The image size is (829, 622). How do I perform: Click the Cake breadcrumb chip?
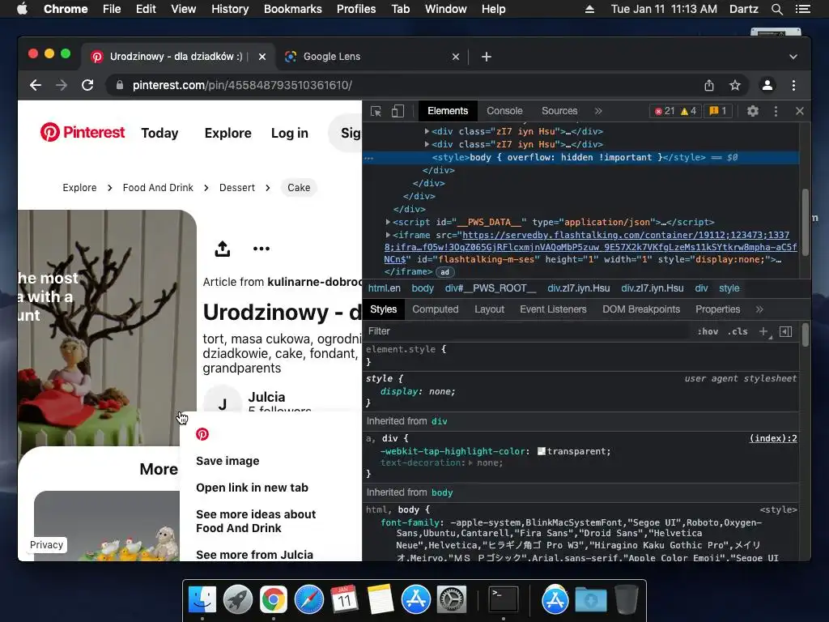(x=299, y=188)
